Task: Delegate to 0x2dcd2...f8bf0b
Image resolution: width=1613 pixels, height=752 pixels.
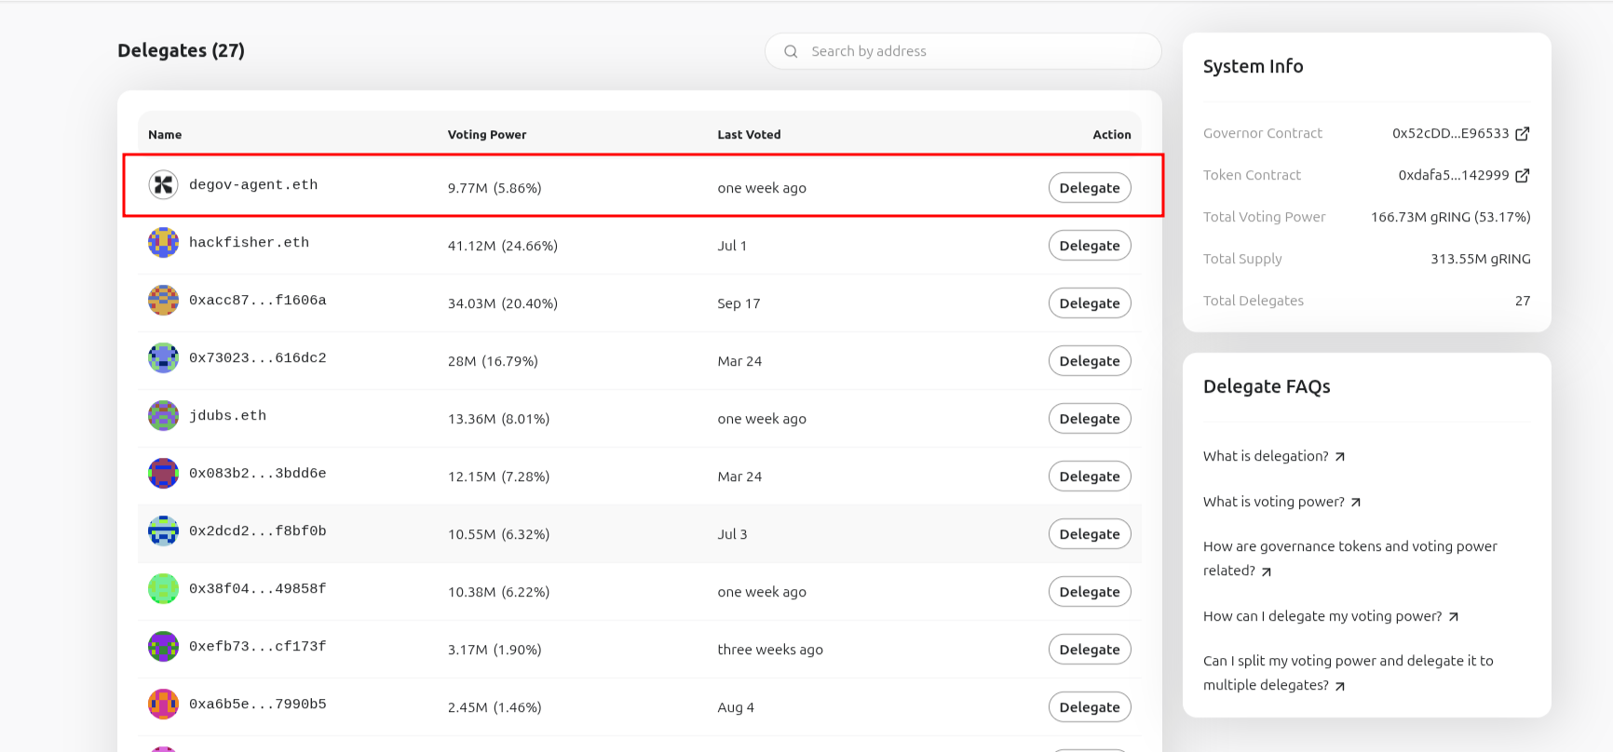Action: [1089, 534]
